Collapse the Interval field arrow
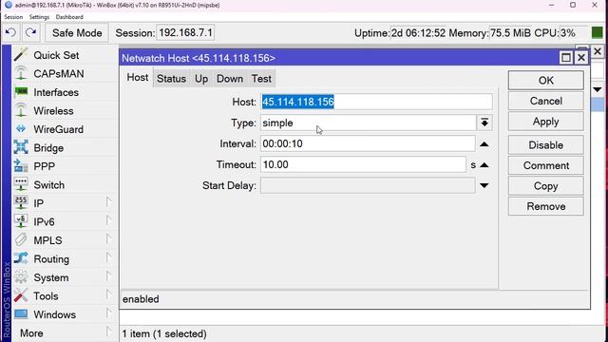Image resolution: width=608 pixels, height=342 pixels. coord(484,144)
